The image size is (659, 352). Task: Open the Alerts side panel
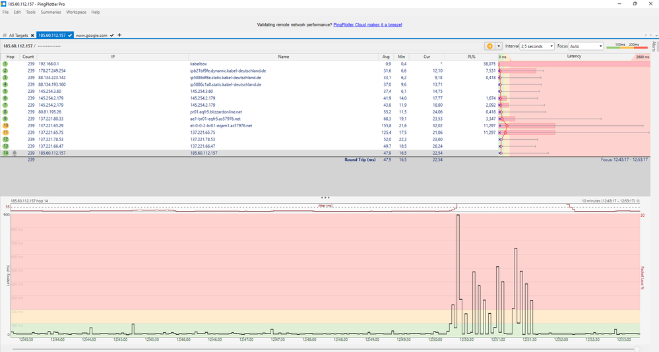pos(654,46)
